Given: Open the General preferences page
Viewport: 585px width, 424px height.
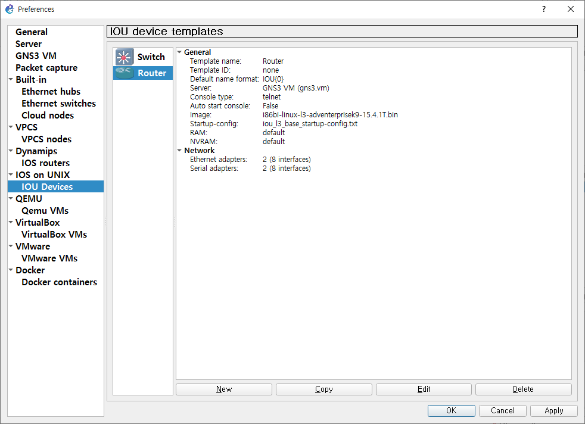Looking at the screenshot, I should (32, 32).
